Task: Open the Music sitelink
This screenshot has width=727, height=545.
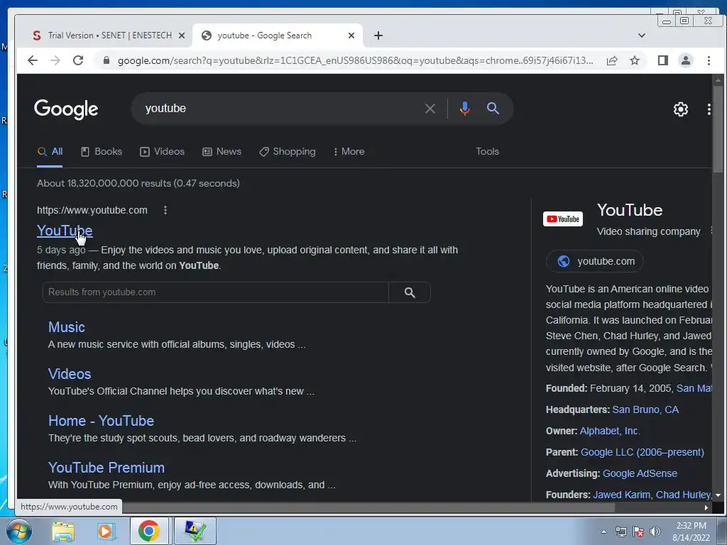Action: click(x=67, y=327)
